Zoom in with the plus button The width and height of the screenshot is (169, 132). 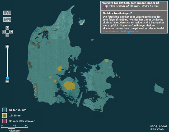[x=7, y=47]
